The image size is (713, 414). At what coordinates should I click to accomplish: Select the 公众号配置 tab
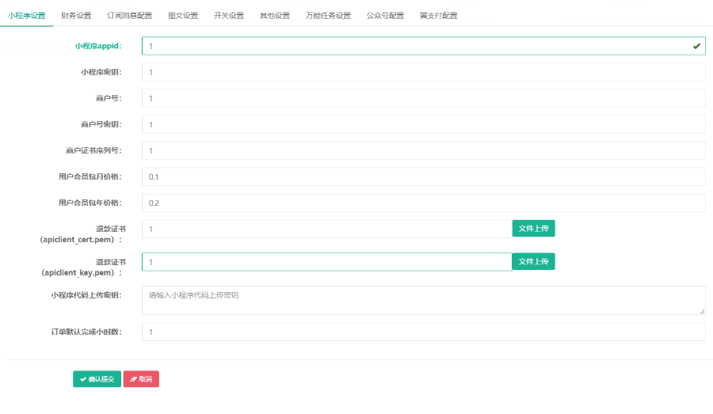(x=385, y=16)
